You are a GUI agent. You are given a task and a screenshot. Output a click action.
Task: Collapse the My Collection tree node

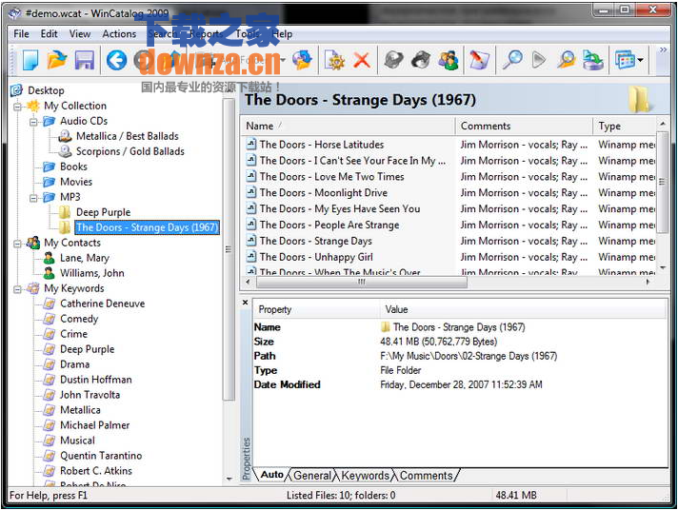[17, 106]
